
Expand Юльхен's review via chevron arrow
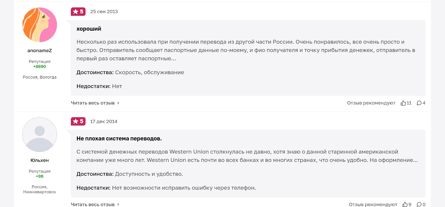118,205
